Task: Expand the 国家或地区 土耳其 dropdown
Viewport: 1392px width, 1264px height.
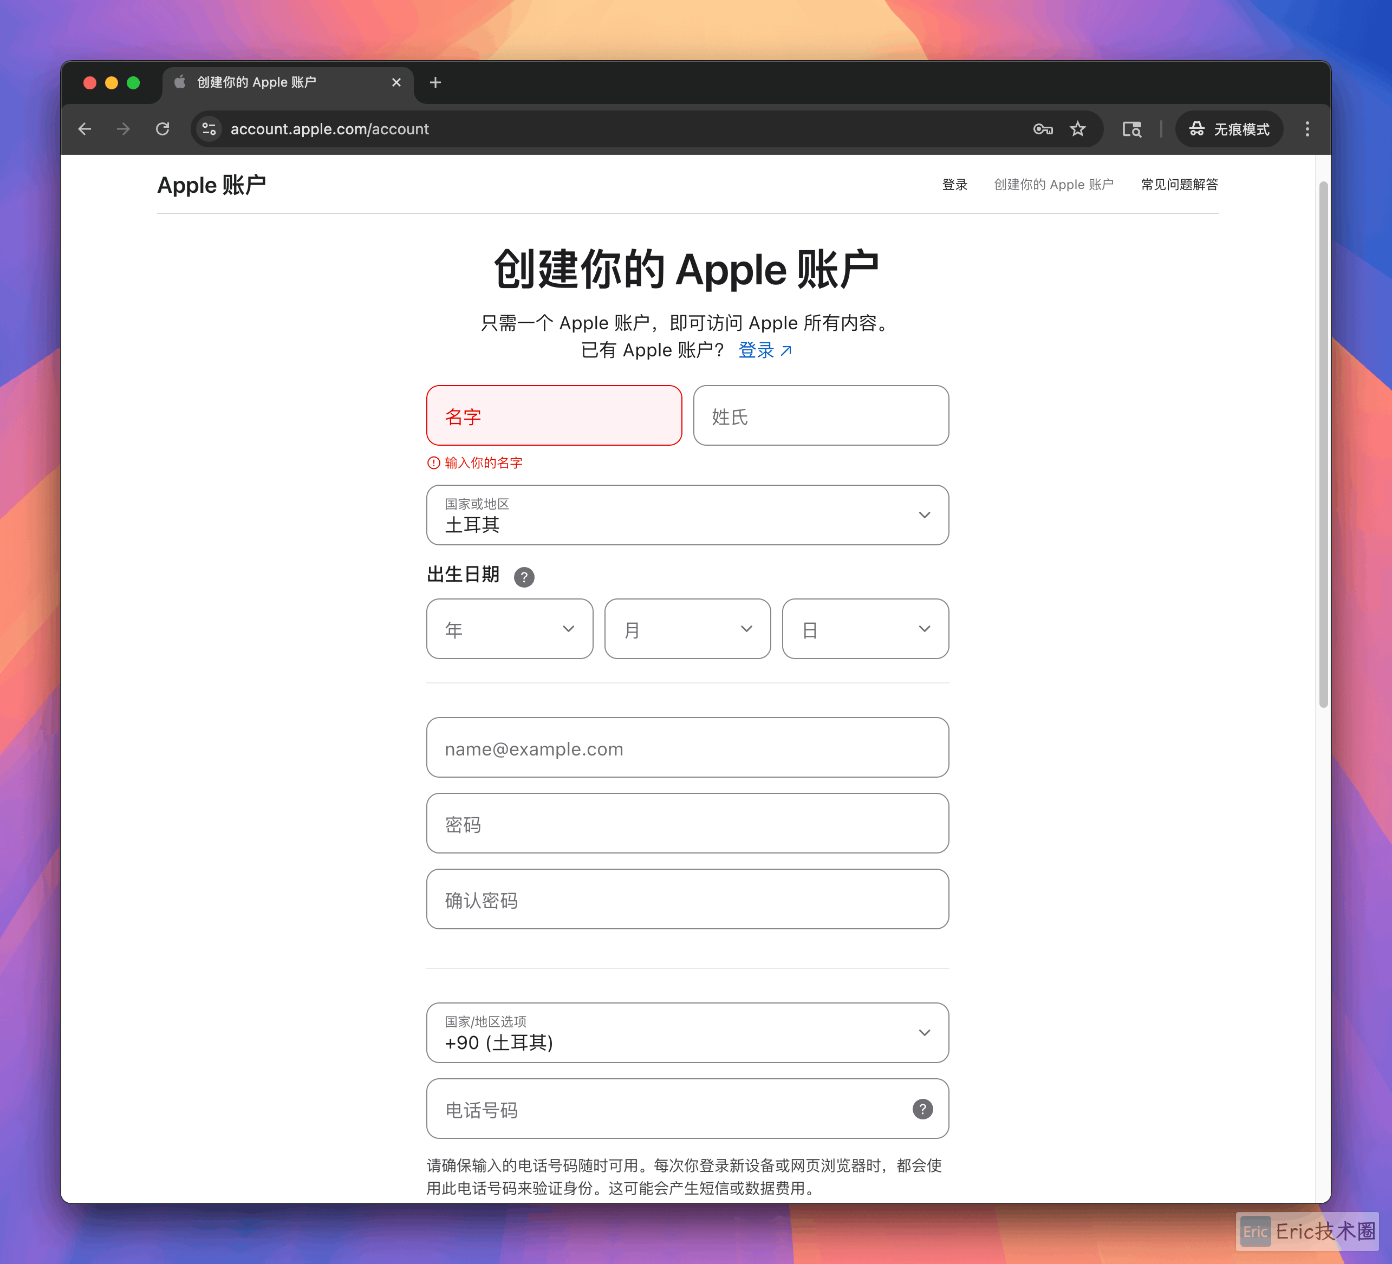Action: 688,515
